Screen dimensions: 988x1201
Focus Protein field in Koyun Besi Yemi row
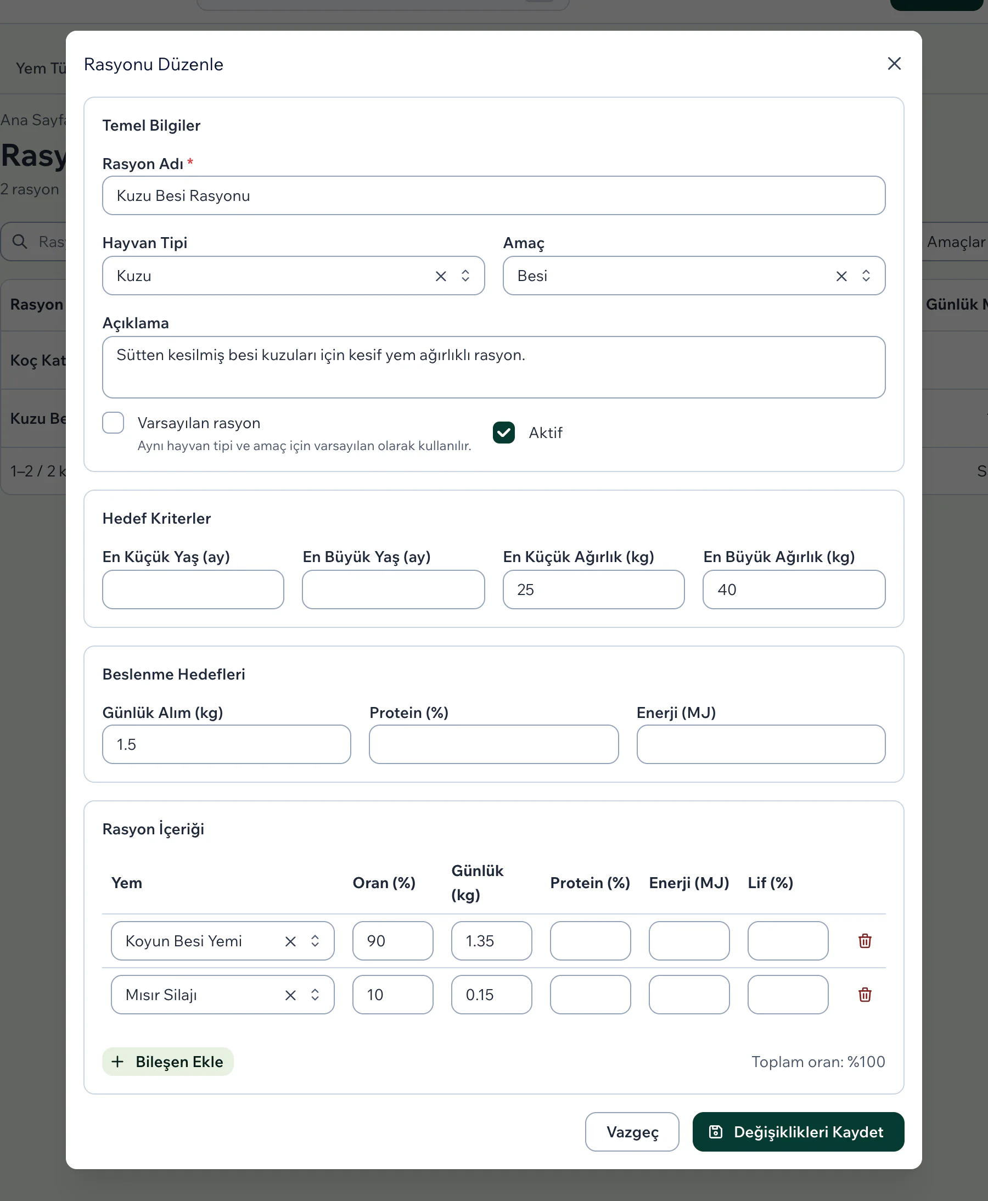590,941
